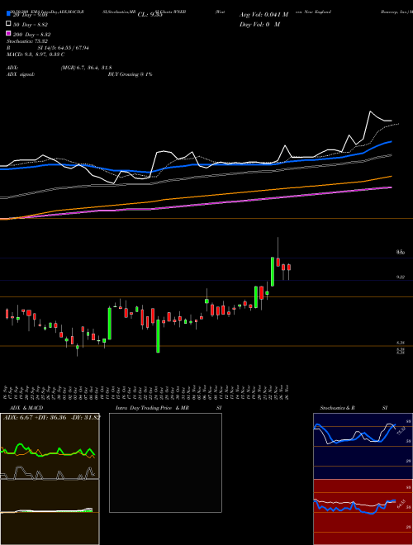Open the blue Stochastics mini chart
Viewport: 413px width, 545px height.
(363, 446)
